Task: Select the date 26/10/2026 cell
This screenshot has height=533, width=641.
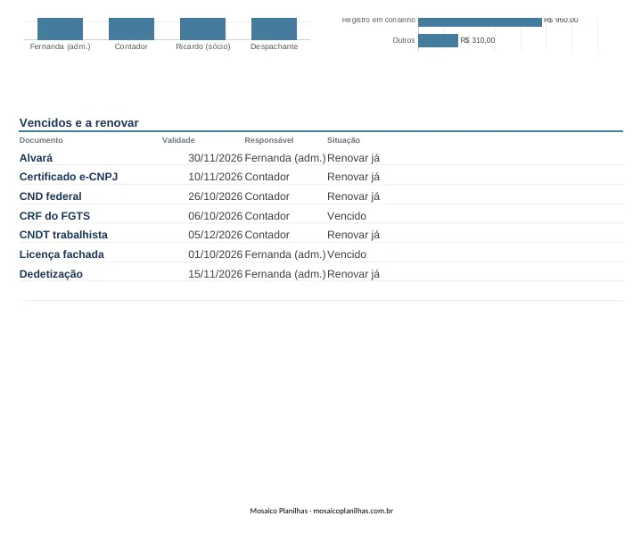Action: click(216, 196)
